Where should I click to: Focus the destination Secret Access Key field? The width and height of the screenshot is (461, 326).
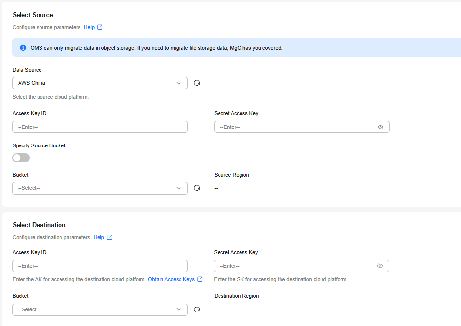pos(301,266)
